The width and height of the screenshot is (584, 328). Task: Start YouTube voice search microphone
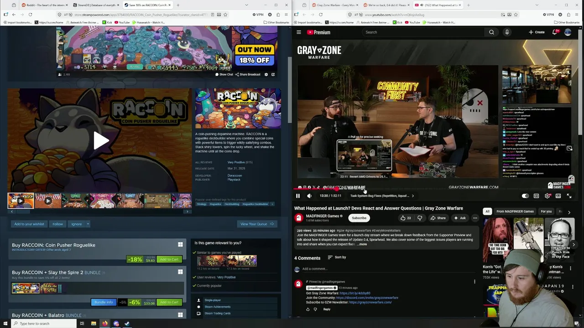coord(507,32)
